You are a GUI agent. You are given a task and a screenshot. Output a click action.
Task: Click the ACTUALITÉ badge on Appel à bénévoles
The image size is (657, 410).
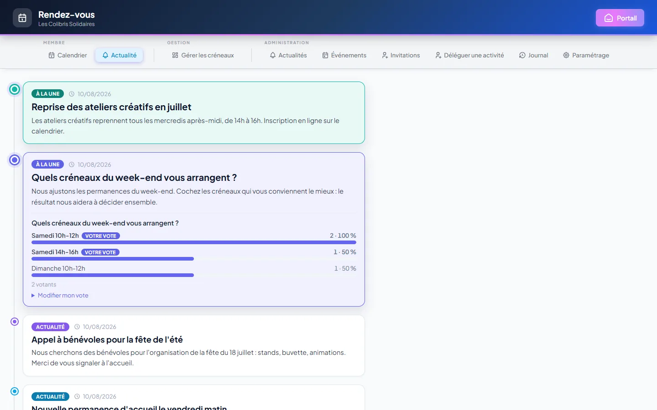pyautogui.click(x=50, y=327)
